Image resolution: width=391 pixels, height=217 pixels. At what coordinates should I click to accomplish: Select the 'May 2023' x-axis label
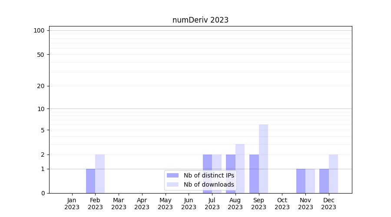165,204
